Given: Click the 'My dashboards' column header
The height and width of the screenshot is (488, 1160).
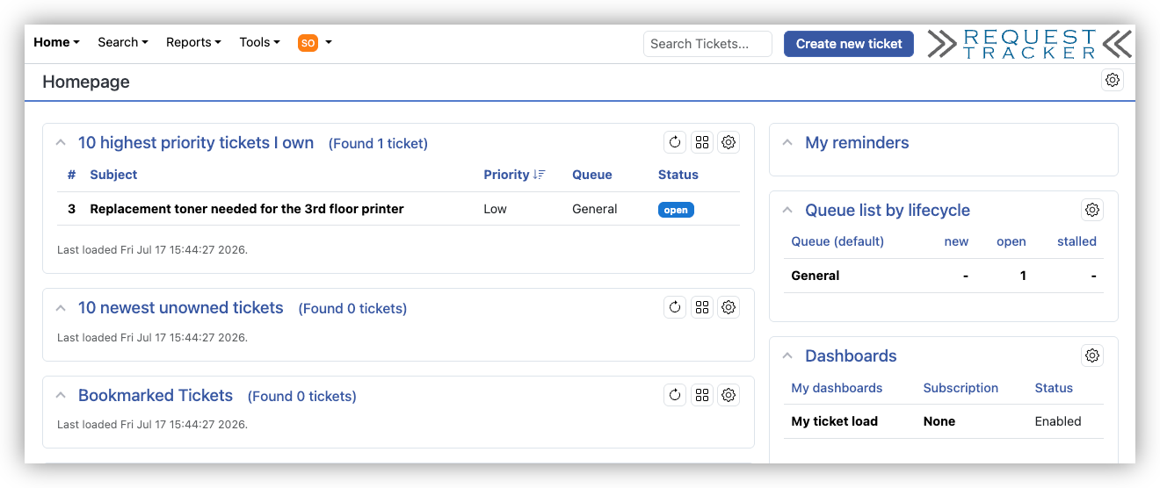Looking at the screenshot, I should click(x=837, y=388).
